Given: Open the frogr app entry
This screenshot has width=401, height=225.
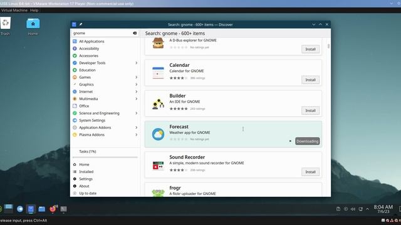Looking at the screenshot, I should (233, 190).
